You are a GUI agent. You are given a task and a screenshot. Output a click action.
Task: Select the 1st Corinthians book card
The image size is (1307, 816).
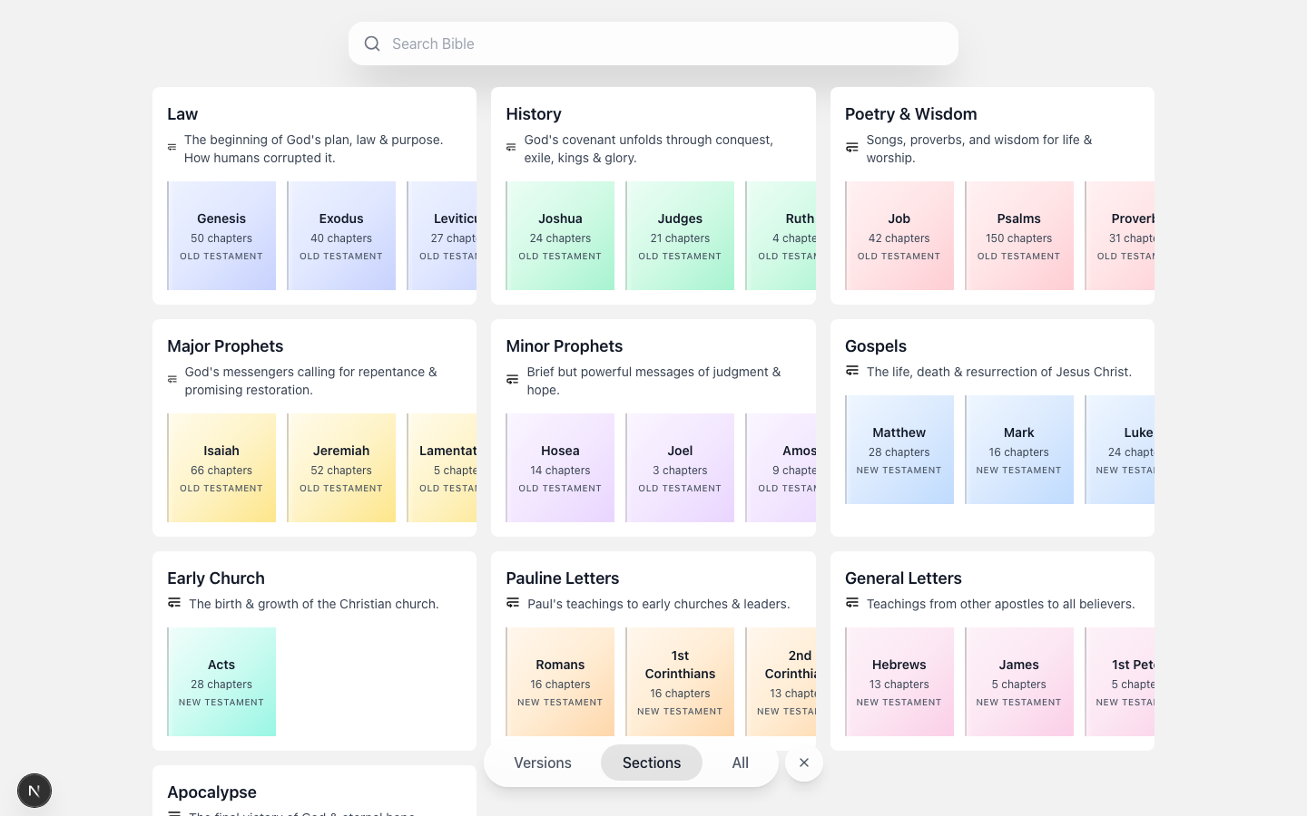point(680,682)
